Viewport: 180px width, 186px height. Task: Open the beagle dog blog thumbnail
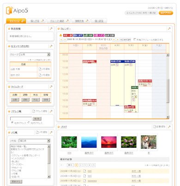coord(149,142)
